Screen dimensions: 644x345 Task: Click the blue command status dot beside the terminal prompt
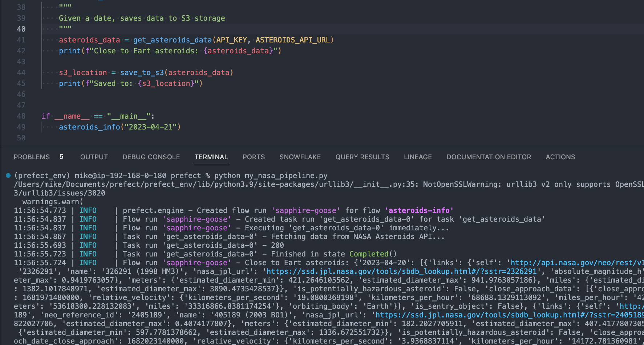(8, 176)
